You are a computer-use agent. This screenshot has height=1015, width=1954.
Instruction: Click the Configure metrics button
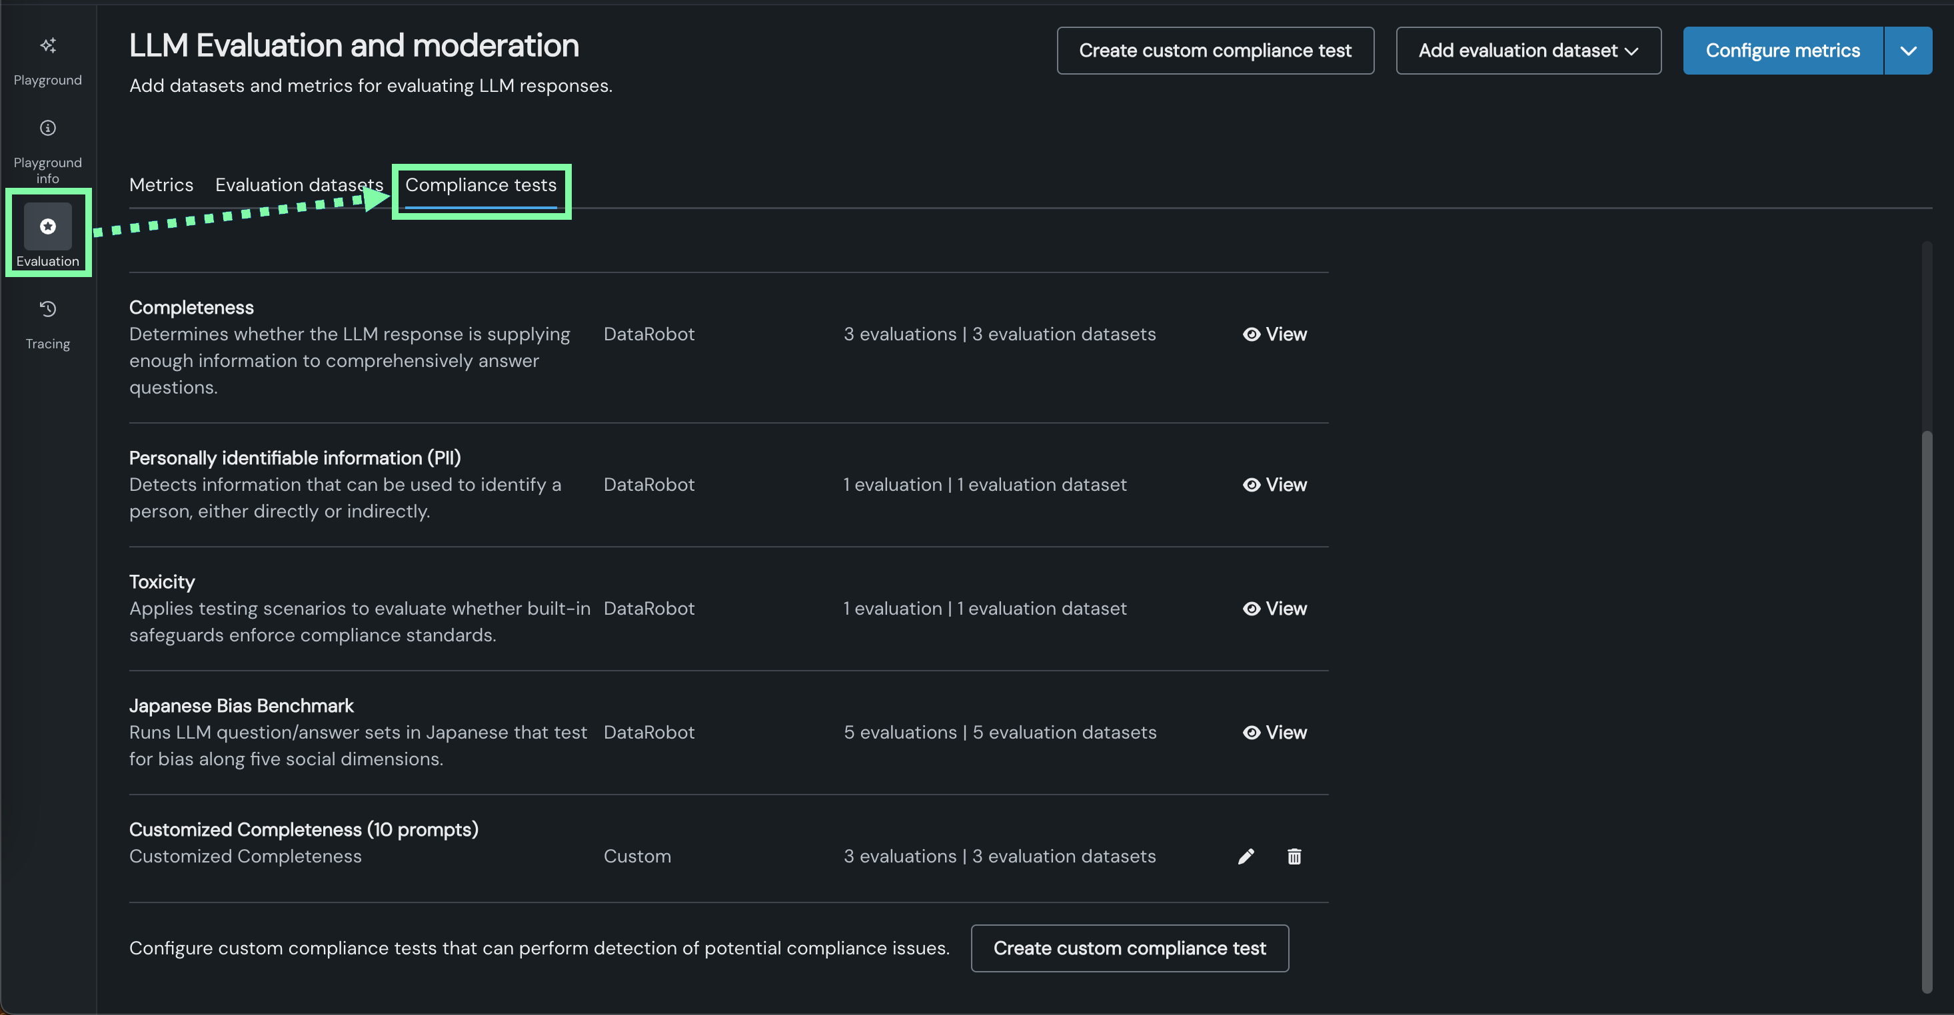[1782, 51]
